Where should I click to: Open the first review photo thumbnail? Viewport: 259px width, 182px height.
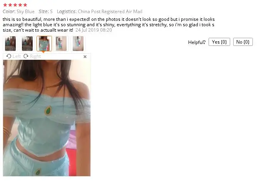coord(10,44)
